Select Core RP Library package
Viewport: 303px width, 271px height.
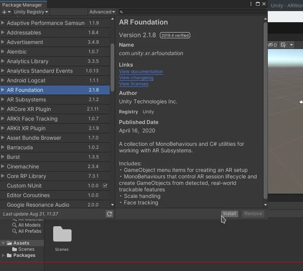[x=55, y=176]
